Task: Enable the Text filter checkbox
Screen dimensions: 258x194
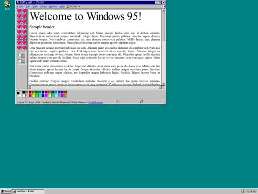Action: click(x=19, y=61)
